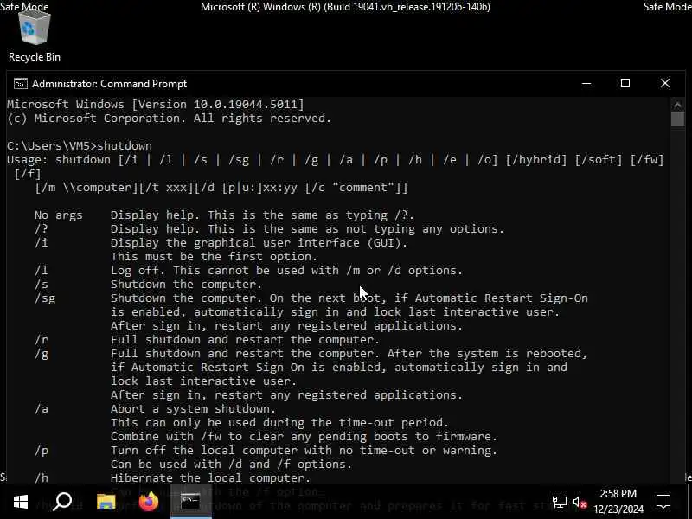Click the scrollbar up arrow
Screen dimensions: 692x519
(x=677, y=105)
